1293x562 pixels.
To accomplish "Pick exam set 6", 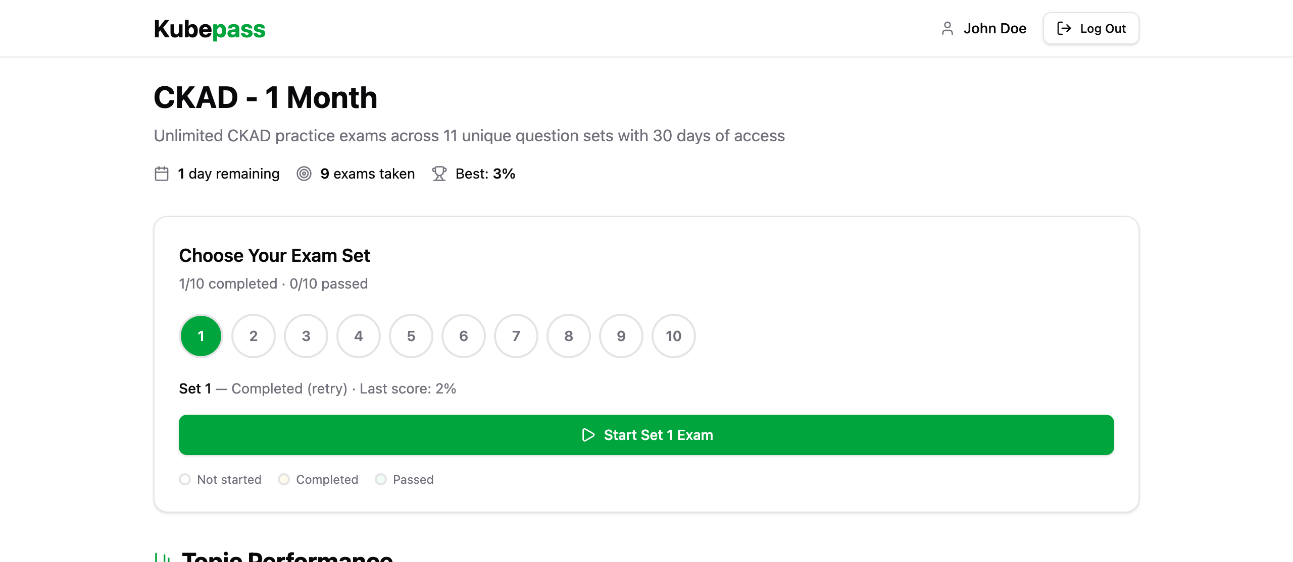I will pyautogui.click(x=464, y=336).
